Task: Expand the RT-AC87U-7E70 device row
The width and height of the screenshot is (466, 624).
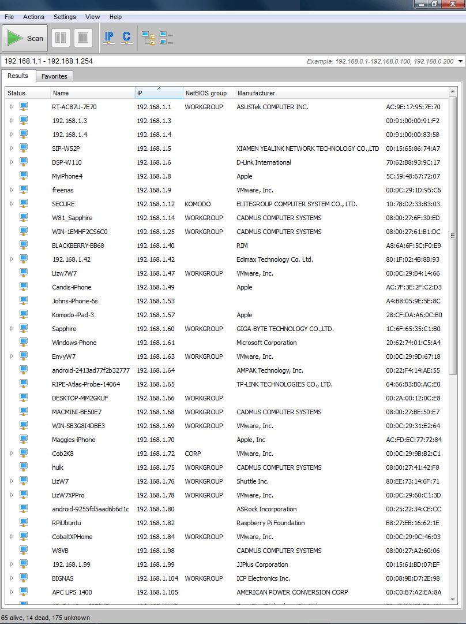Action: pyautogui.click(x=11, y=107)
